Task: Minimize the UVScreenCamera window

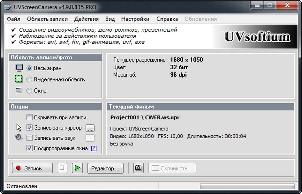Action: pyautogui.click(x=257, y=5)
